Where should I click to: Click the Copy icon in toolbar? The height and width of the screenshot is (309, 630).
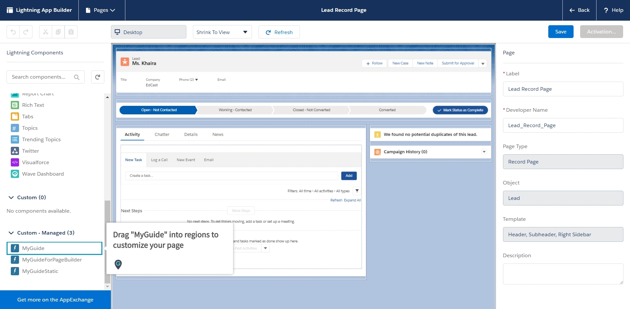pyautogui.click(x=58, y=32)
